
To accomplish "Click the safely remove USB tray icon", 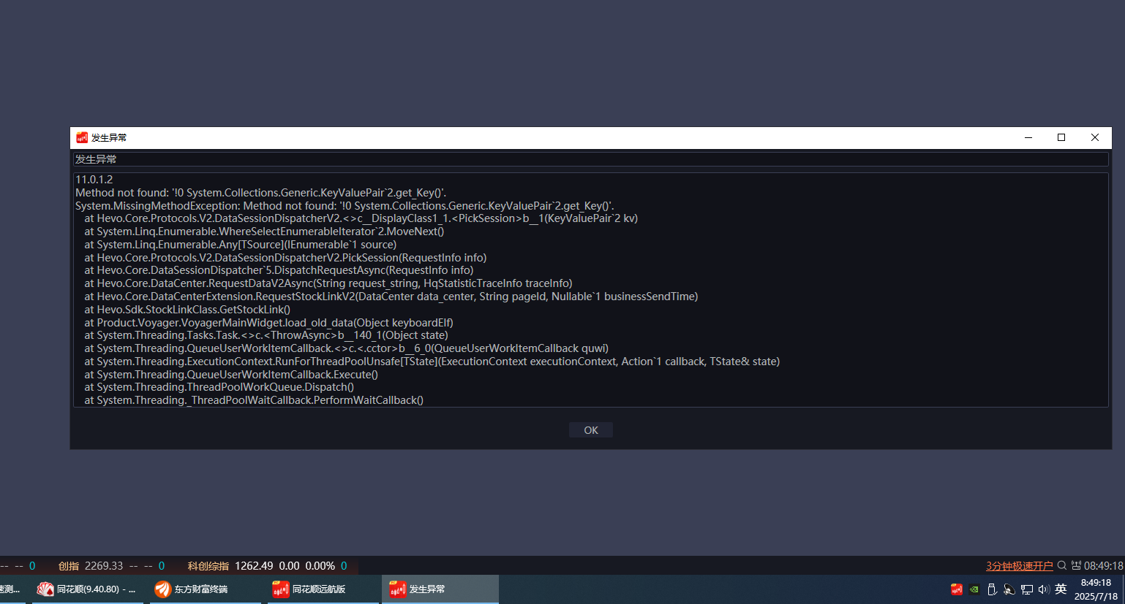I will (992, 589).
